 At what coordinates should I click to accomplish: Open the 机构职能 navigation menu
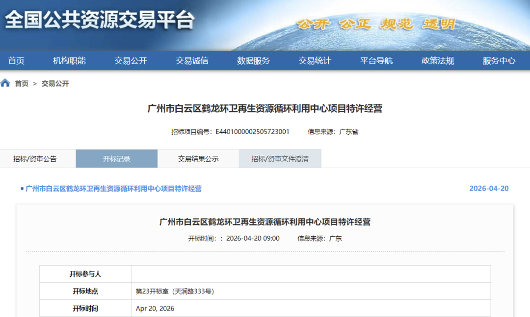coord(69,61)
